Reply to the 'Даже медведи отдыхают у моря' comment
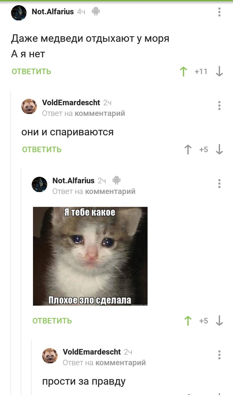This screenshot has height=395, width=233. point(32,72)
